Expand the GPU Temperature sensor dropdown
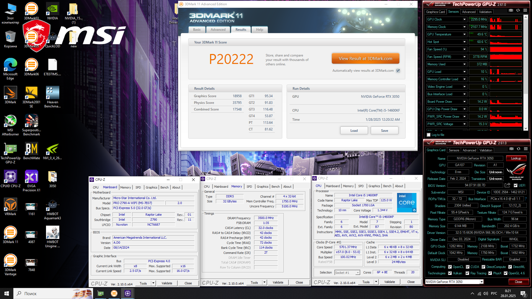 pyautogui.click(x=464, y=34)
